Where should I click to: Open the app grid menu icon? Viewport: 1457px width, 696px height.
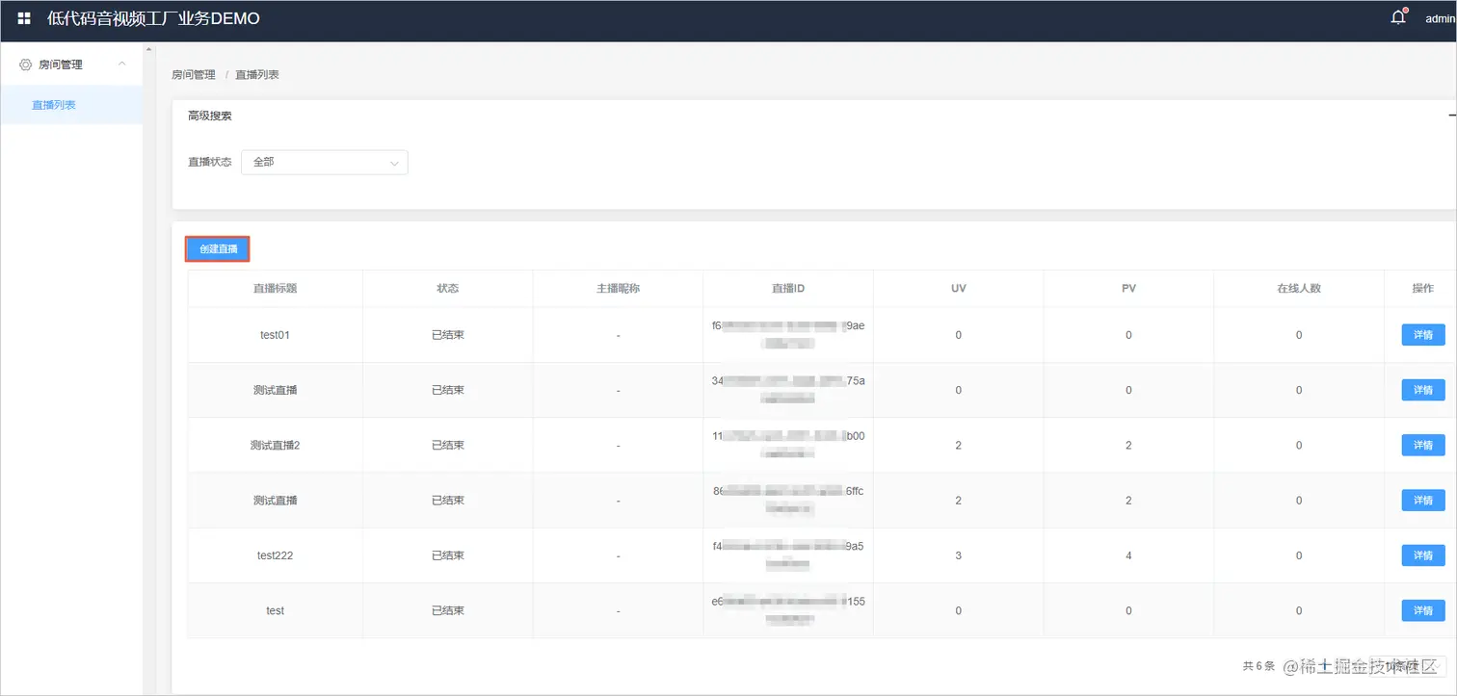(24, 18)
